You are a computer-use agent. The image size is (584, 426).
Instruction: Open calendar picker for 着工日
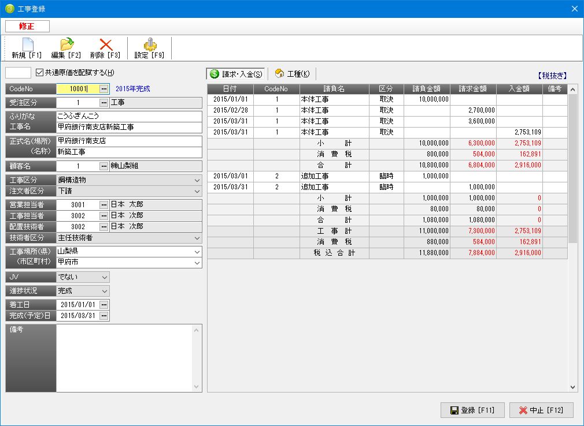[x=104, y=305]
